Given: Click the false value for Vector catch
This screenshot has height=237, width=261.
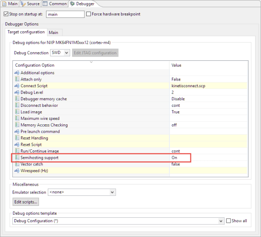Looking at the screenshot, I should coord(176,164).
